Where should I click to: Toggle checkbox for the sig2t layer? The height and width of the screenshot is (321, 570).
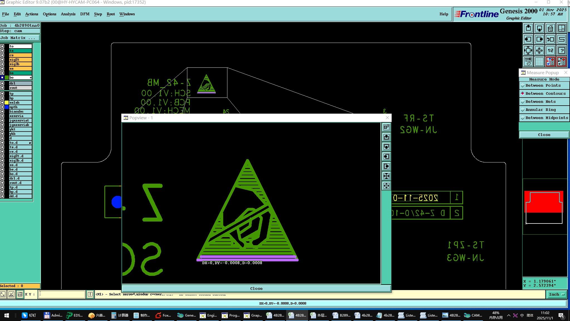[2, 60]
